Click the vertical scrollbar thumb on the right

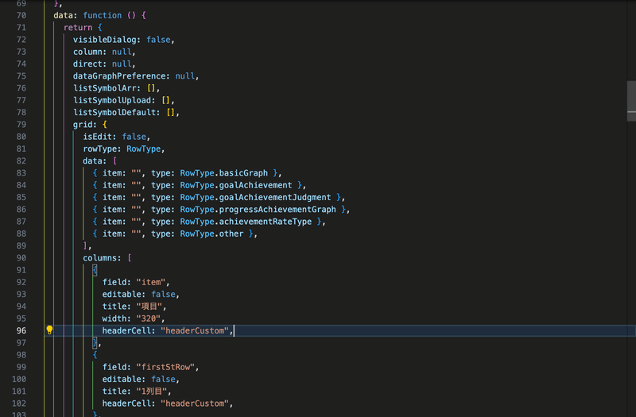631,101
